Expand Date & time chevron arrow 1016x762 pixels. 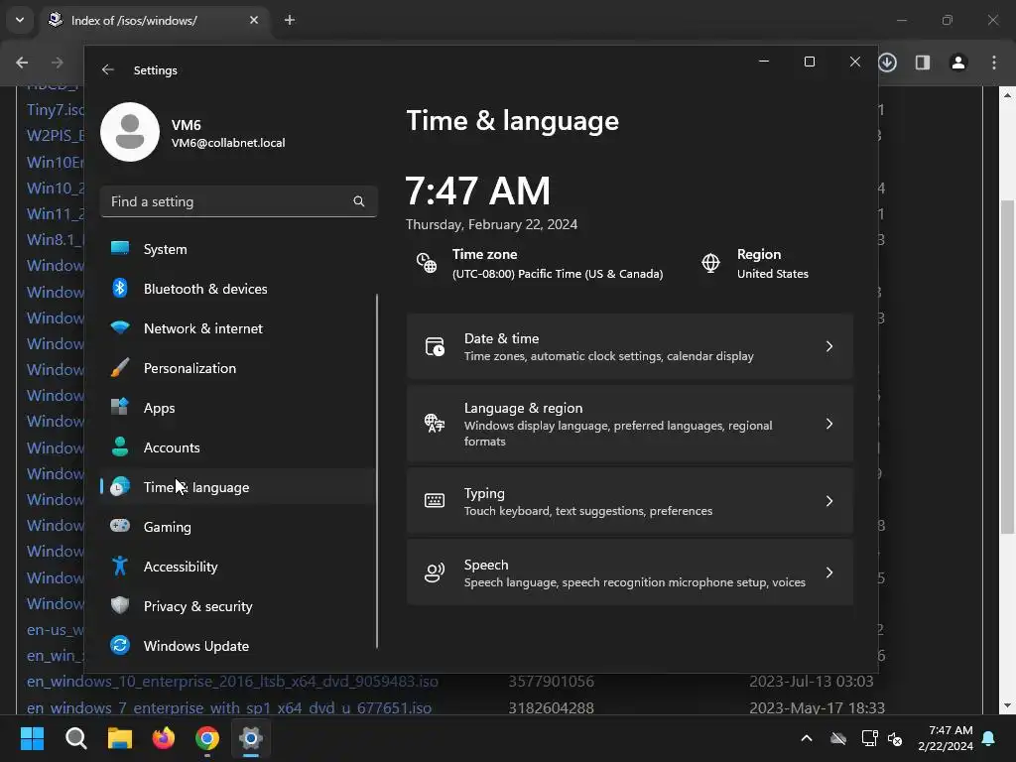tap(829, 346)
